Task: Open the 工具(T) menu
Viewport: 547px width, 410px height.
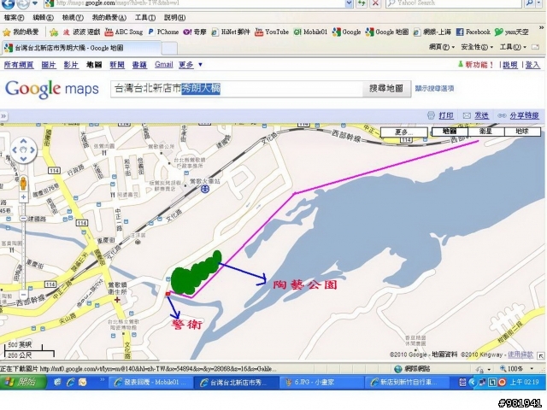Action: 145,17
